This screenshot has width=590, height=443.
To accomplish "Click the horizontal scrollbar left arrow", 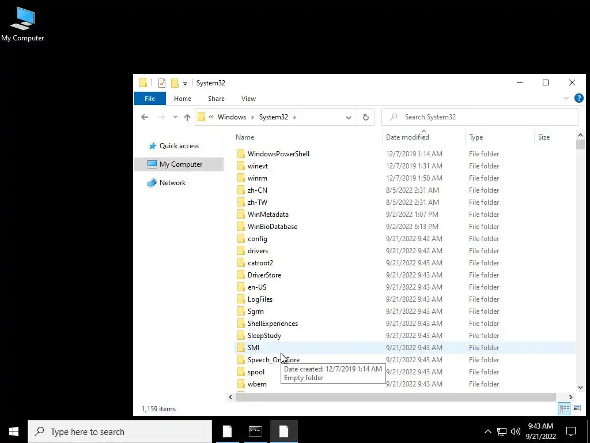I will pyautogui.click(x=230, y=397).
